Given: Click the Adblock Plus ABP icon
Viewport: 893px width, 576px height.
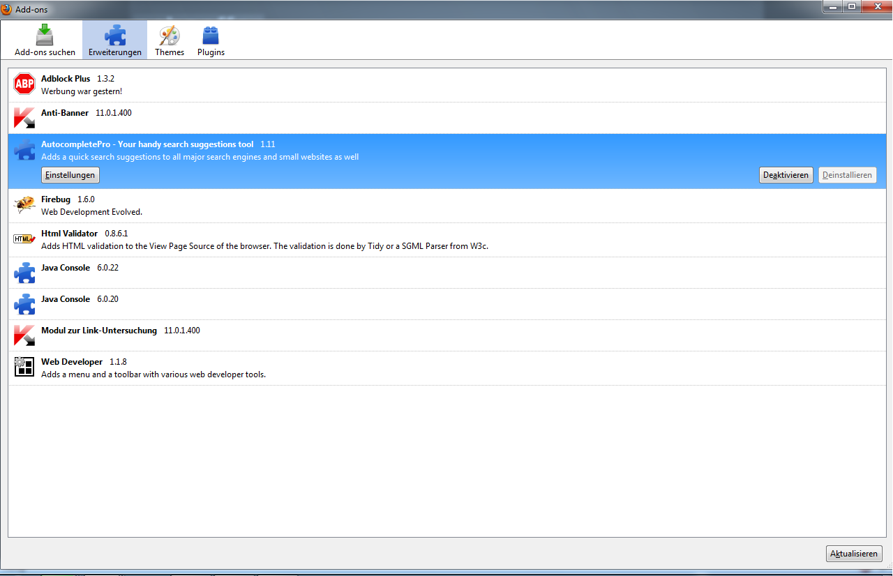Looking at the screenshot, I should point(24,84).
